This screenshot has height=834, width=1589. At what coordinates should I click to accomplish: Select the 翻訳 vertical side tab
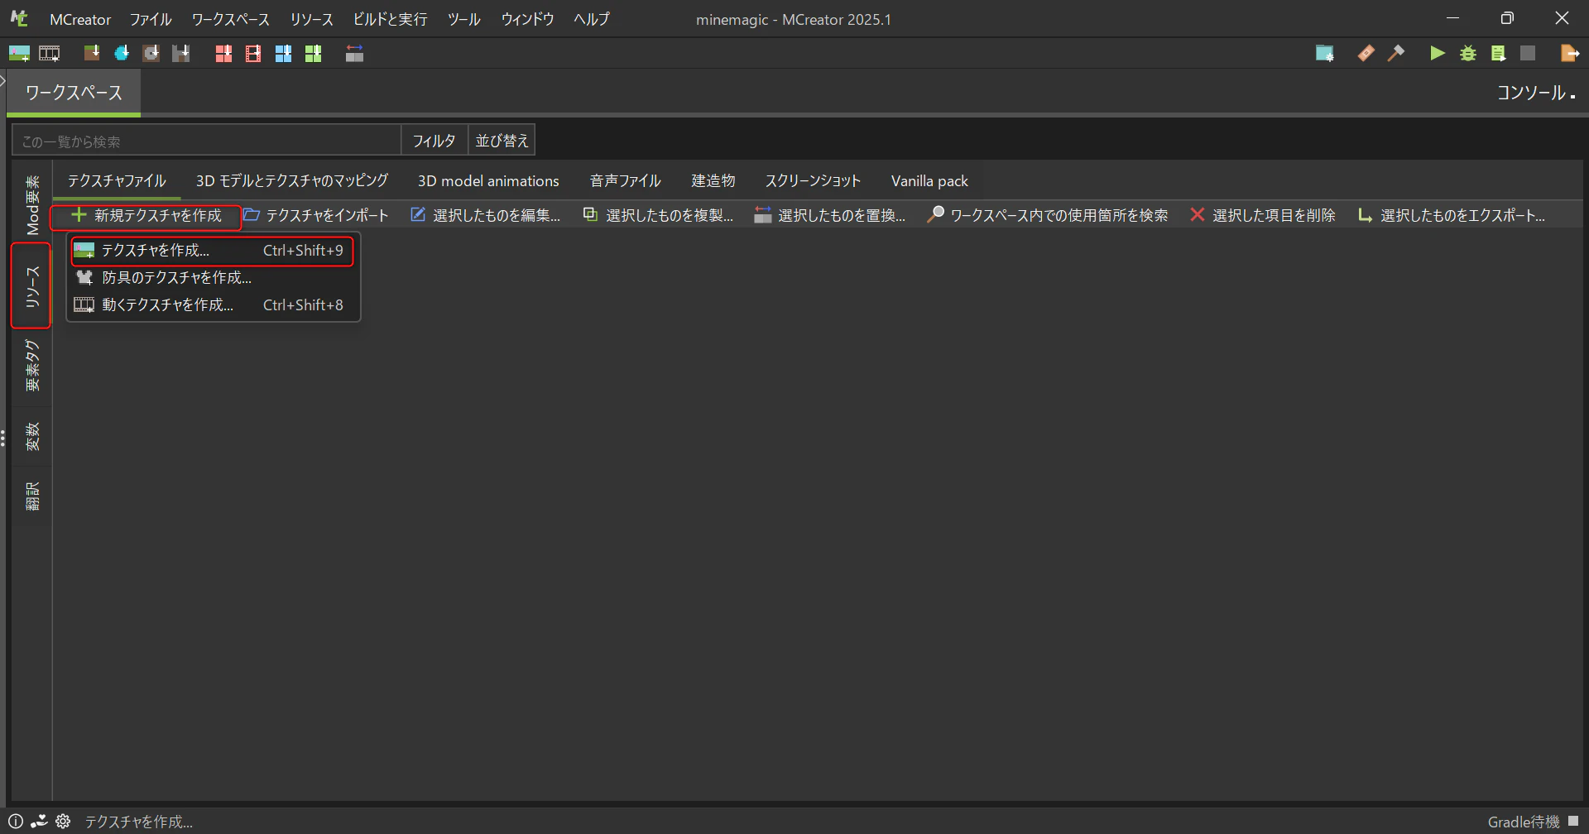(32, 496)
